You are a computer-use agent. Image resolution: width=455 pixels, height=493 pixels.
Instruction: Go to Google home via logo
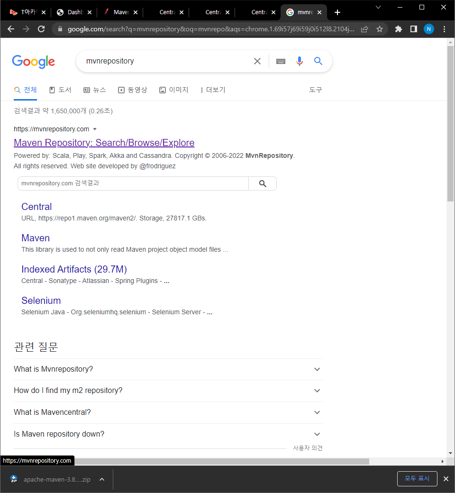pos(34,62)
